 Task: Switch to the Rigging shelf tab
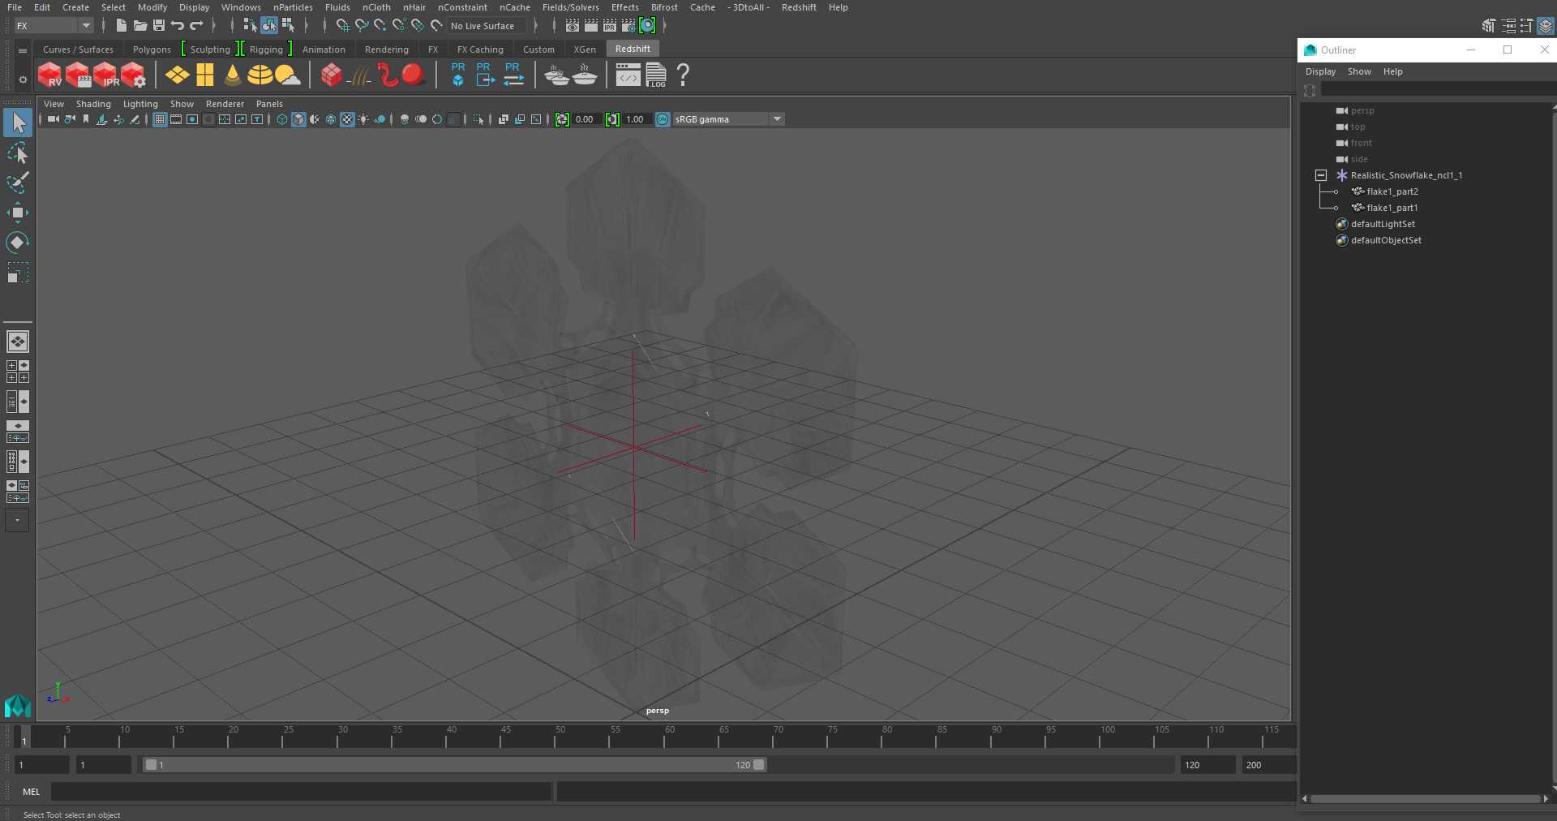point(266,49)
